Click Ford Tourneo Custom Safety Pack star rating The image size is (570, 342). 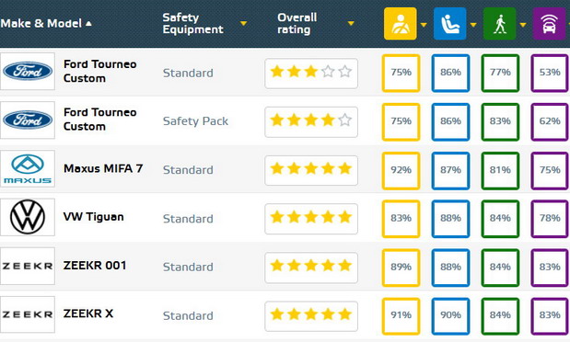click(311, 122)
